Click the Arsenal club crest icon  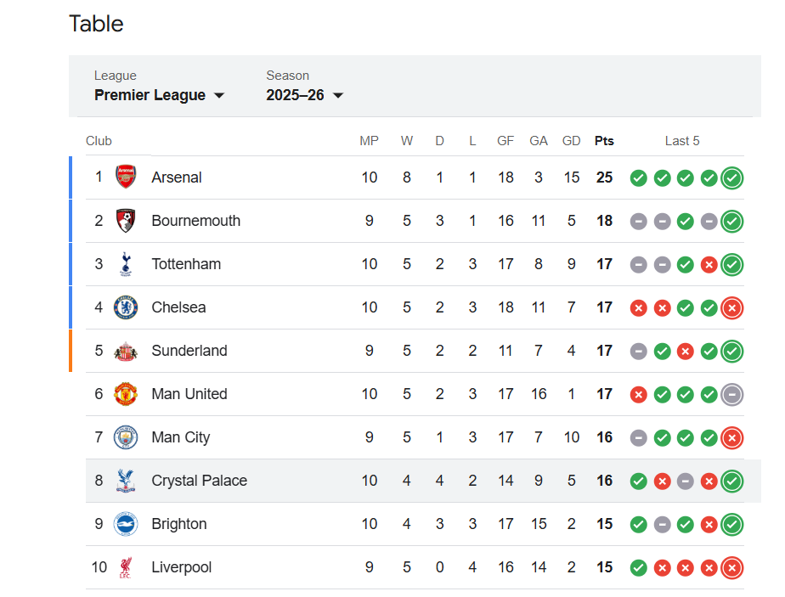126,177
